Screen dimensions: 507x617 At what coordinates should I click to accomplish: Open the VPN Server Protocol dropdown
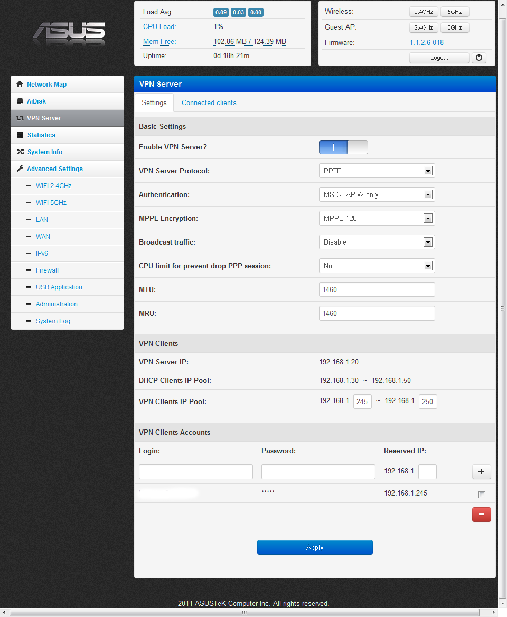(377, 171)
